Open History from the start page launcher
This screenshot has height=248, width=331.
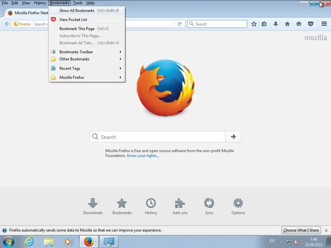tap(151, 206)
